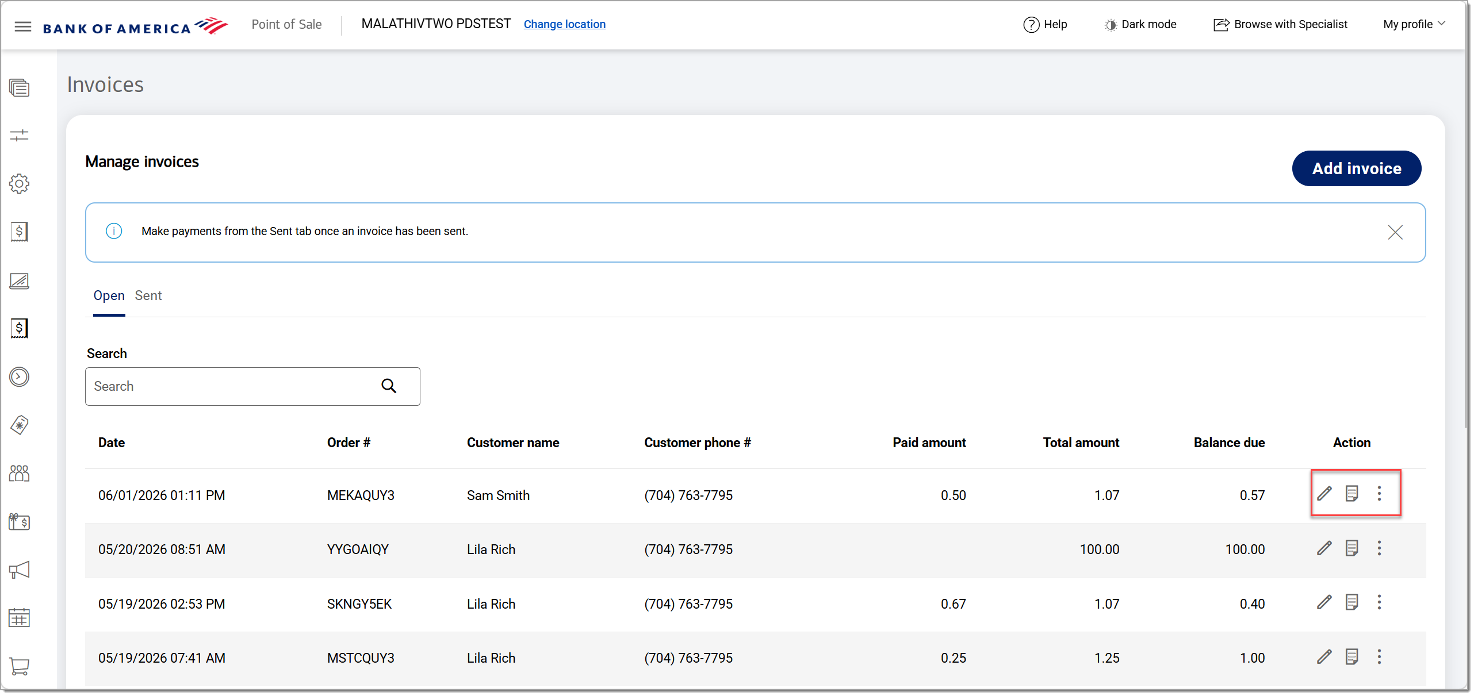Open more actions for order MEKAQUY3

point(1379,494)
